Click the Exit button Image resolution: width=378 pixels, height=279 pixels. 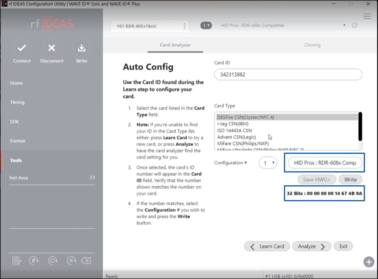pyautogui.click(x=343, y=246)
